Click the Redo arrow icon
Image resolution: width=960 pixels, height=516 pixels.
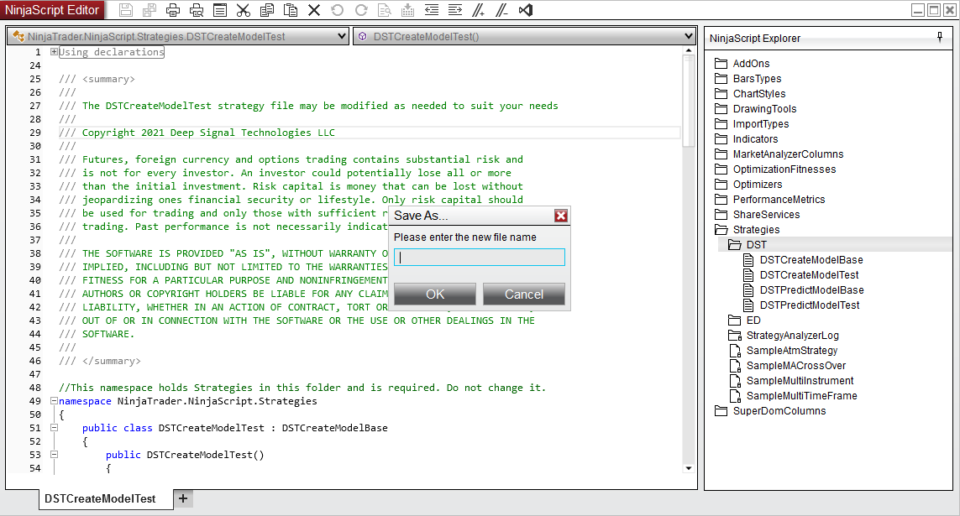point(361,10)
